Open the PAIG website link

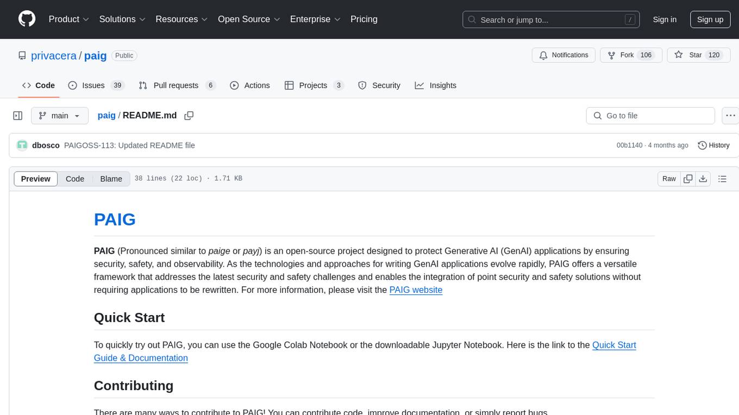416,290
